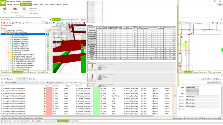
Task: Open the Options gear in clash panel
Action: (x=216, y=79)
